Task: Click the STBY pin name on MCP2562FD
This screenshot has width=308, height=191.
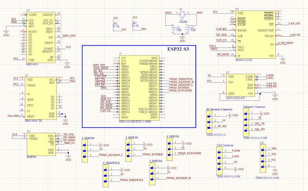Action: point(232,93)
